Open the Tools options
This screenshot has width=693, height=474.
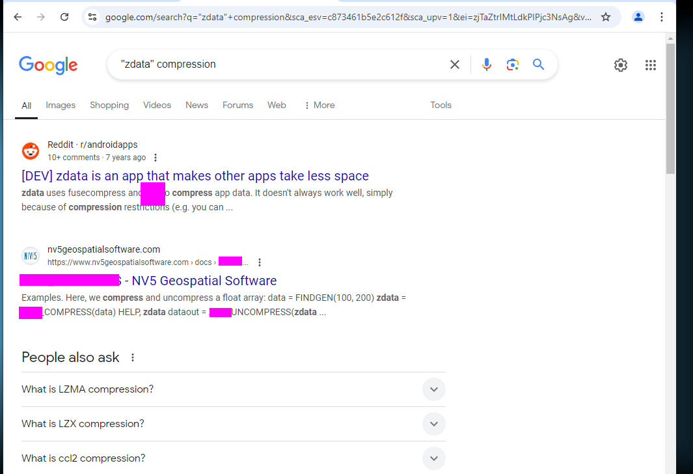click(441, 105)
